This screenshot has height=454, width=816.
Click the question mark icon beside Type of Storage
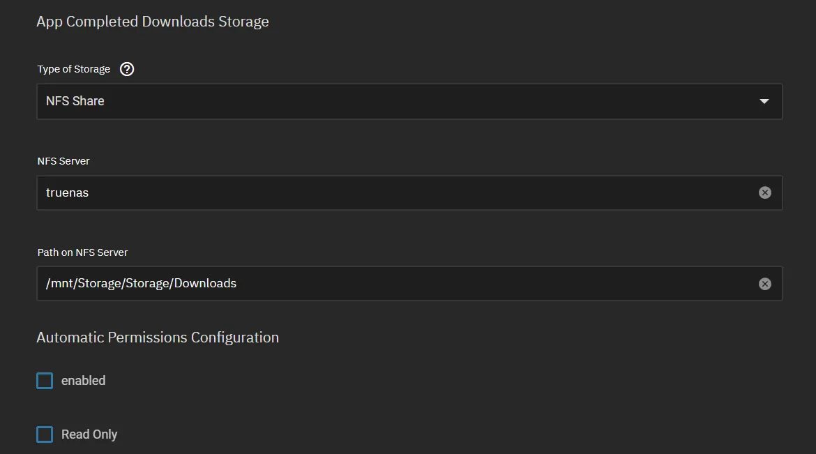click(x=126, y=68)
